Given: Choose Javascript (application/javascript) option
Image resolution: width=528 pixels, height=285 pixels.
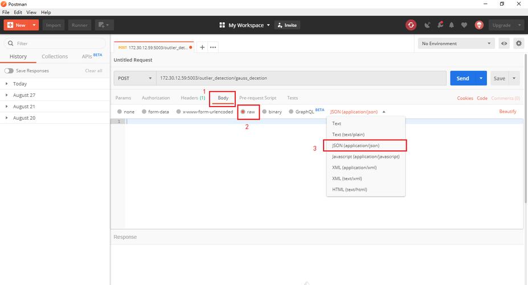Looking at the screenshot, I should click(x=365, y=157).
